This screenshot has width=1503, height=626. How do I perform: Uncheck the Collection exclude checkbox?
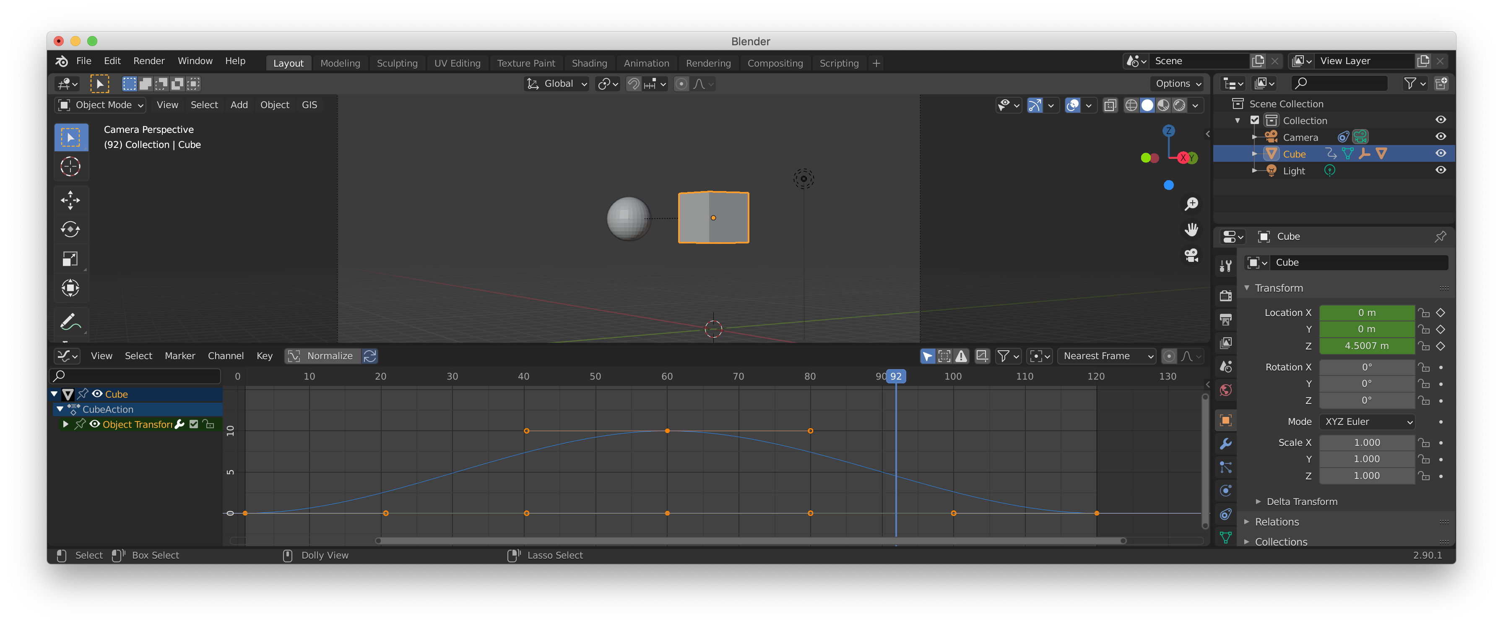click(x=1254, y=120)
